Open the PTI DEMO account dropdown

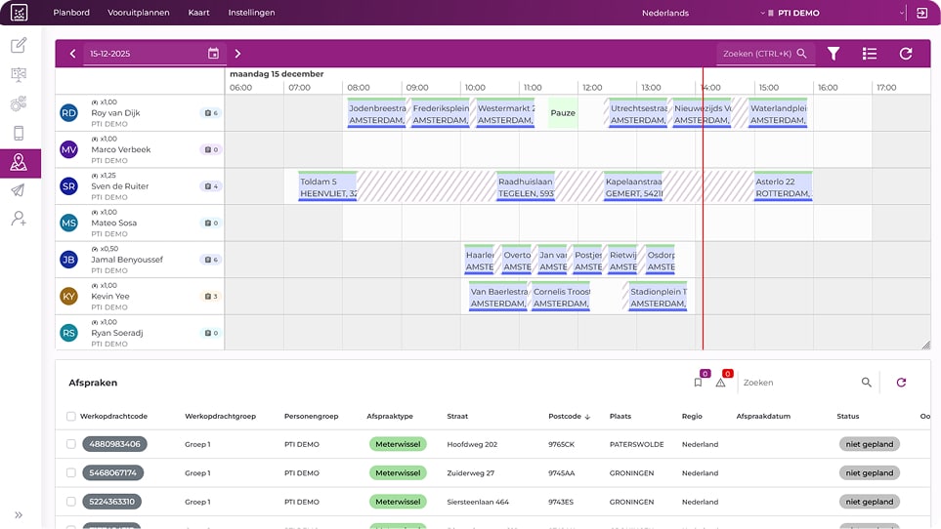835,13
